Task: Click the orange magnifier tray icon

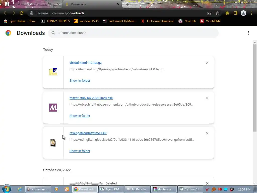Action: [213, 189]
